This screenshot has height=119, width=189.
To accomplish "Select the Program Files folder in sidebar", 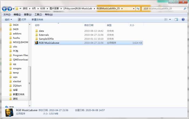I will 21,55.
